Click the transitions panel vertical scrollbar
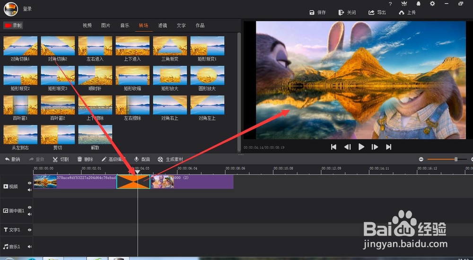The height and width of the screenshot is (260, 473). [239, 92]
